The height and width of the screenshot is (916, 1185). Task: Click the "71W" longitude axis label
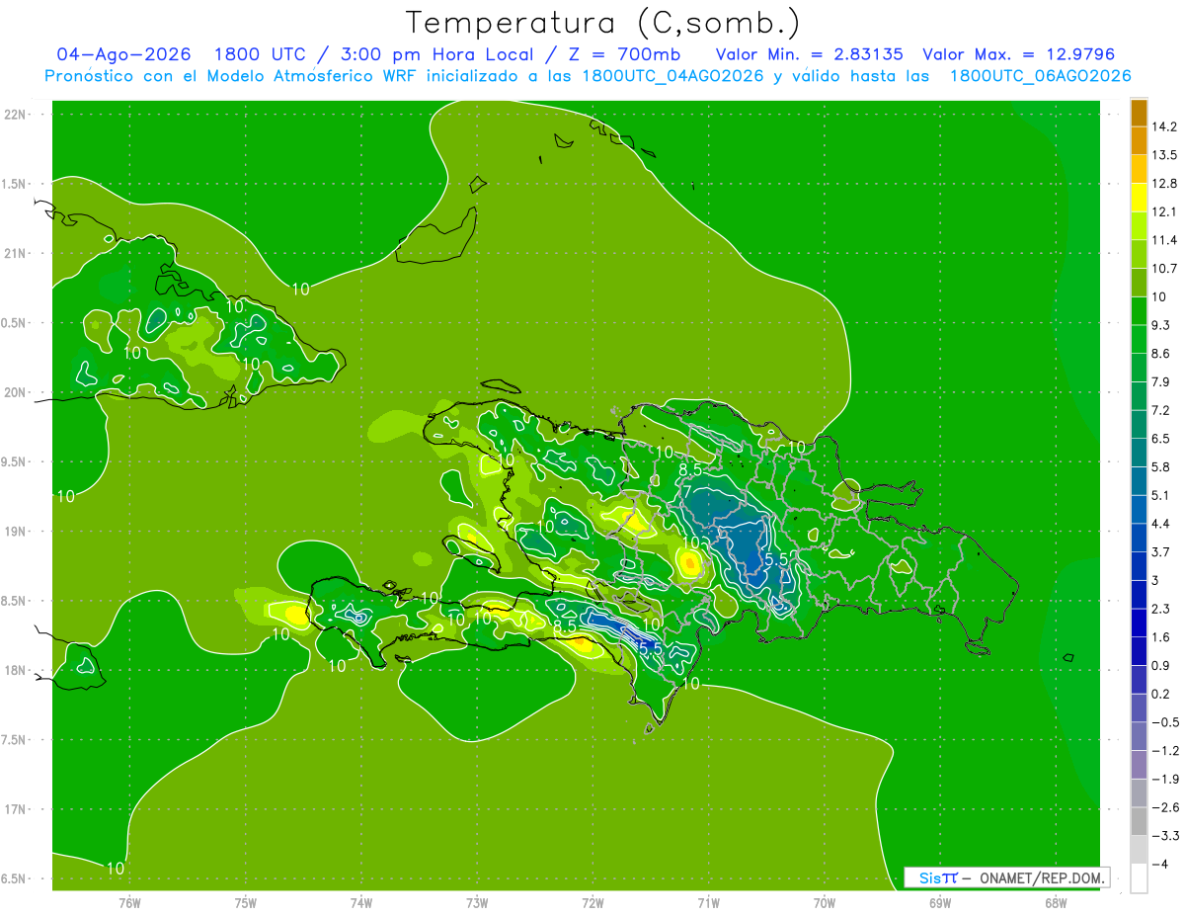click(708, 902)
